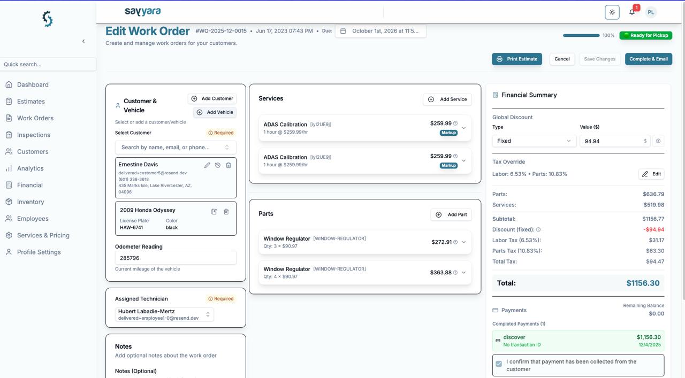Clear the global discount value icon
685x378 pixels.
(658, 141)
